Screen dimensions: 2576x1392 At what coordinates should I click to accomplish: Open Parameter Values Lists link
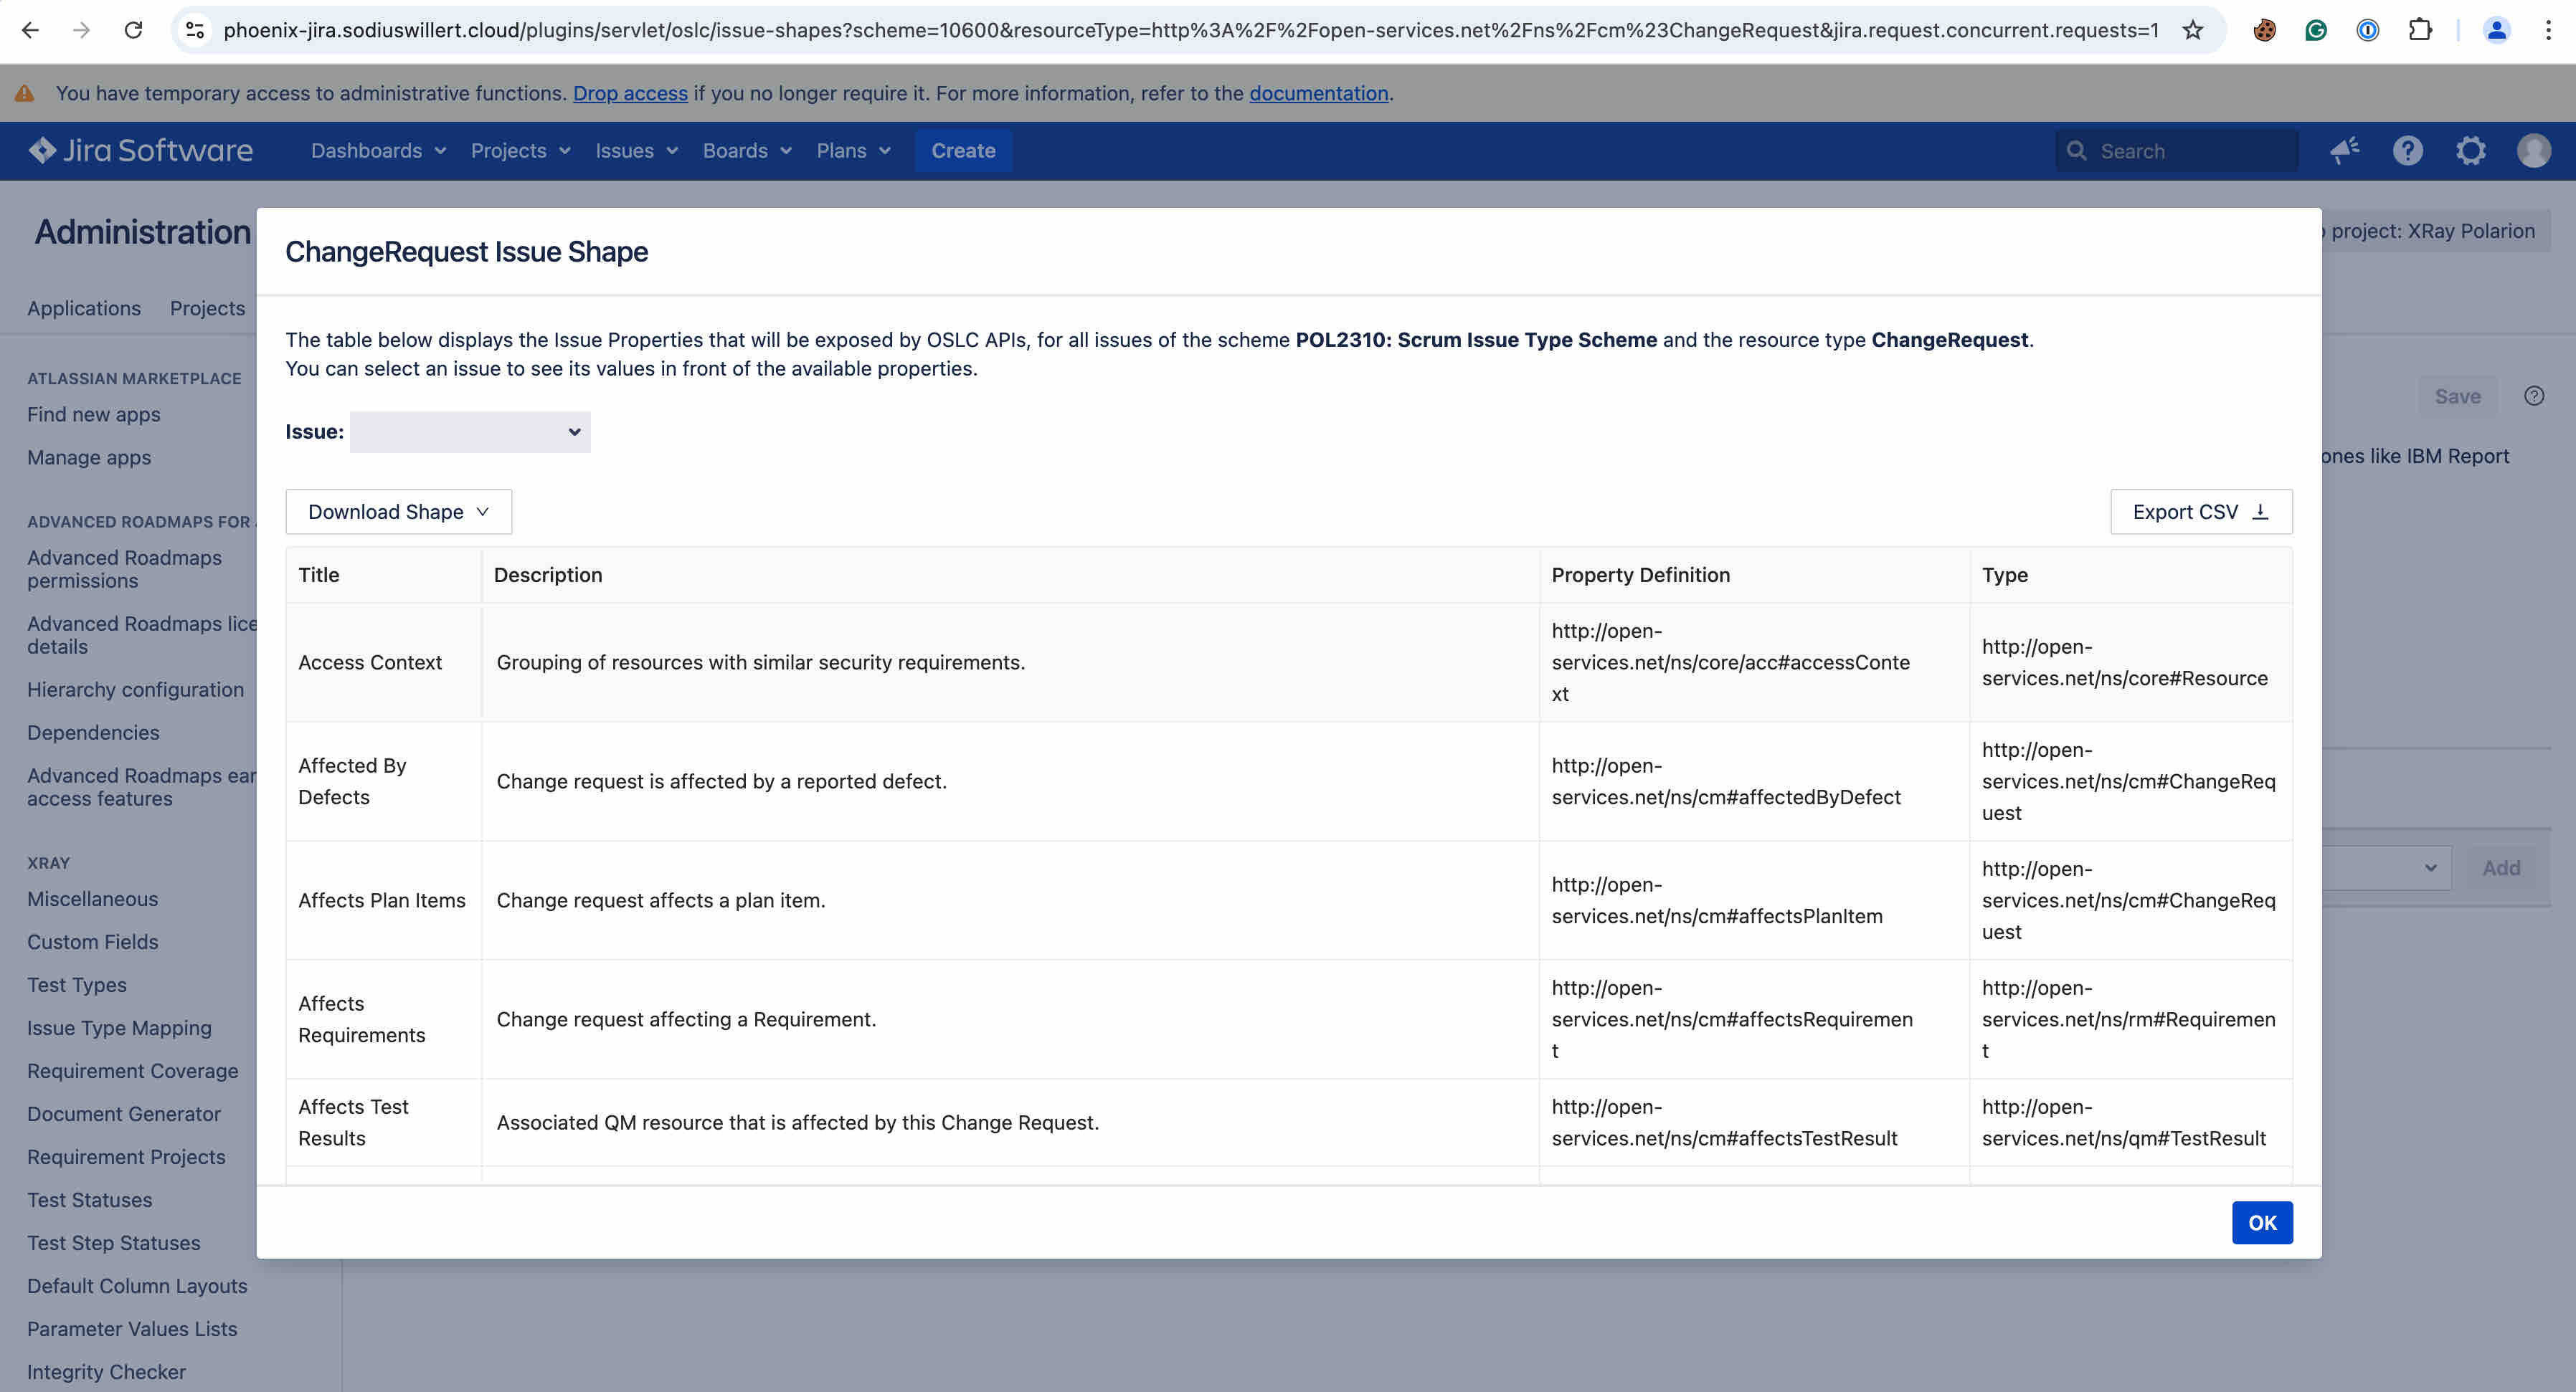(132, 1329)
